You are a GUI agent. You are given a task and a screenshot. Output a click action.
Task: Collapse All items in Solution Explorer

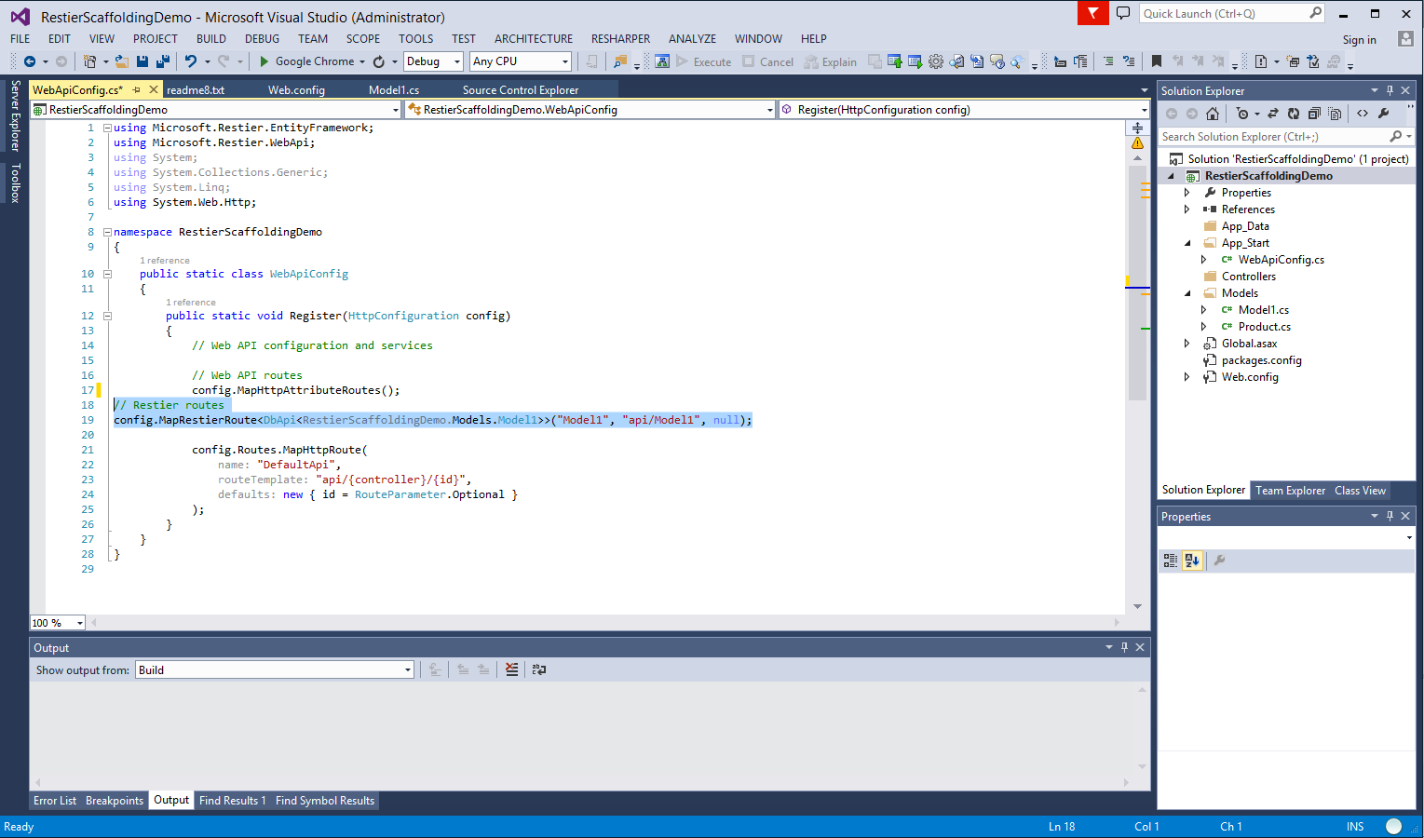coord(1314,114)
